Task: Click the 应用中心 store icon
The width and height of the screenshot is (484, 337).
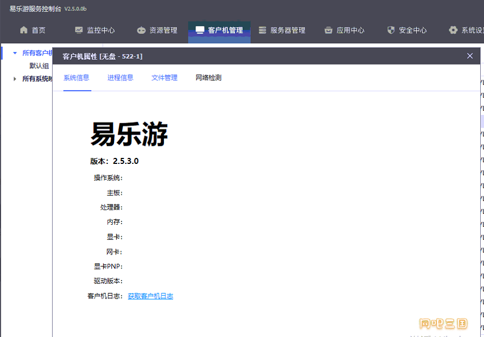Action: pos(328,30)
